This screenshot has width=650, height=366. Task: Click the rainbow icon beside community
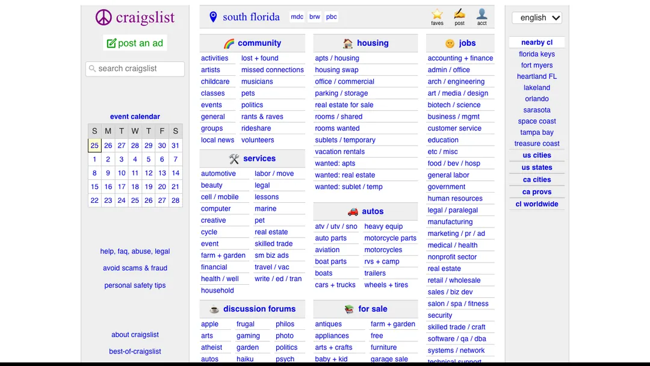click(229, 43)
